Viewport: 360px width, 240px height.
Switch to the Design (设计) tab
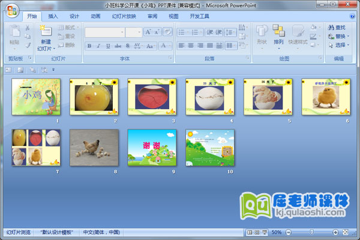74,16
